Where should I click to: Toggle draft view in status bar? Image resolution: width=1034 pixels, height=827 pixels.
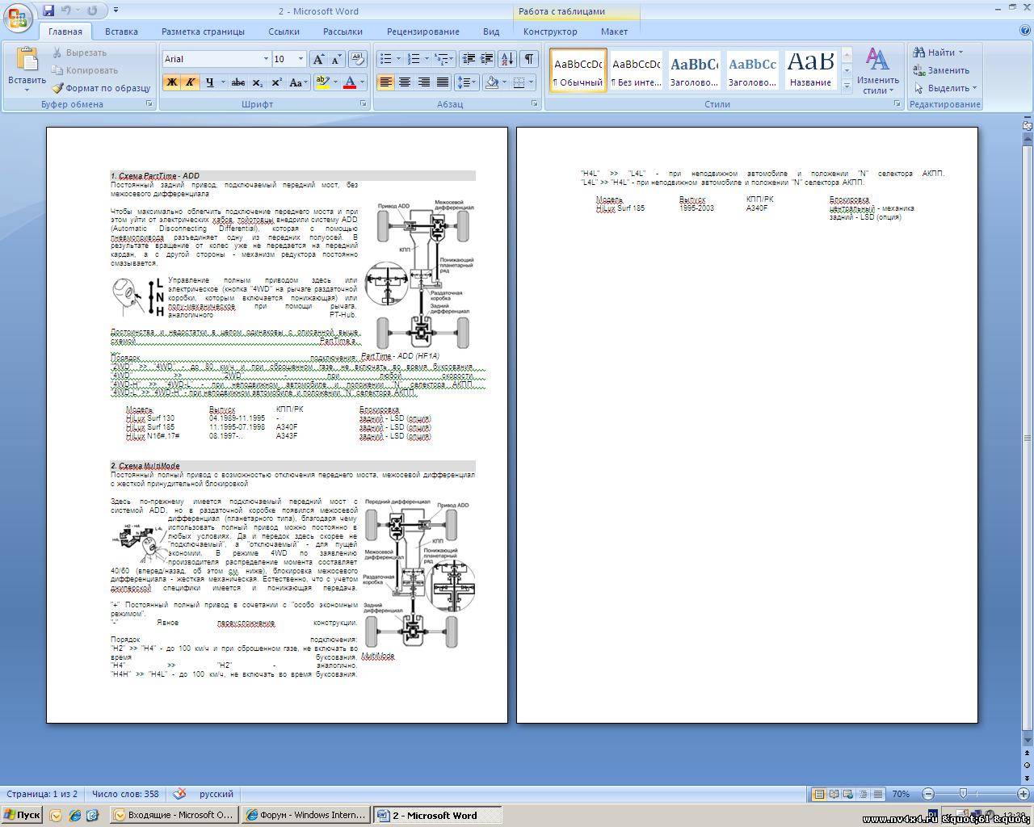(877, 794)
